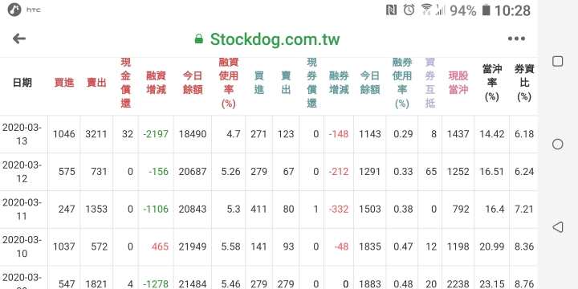Select the 2020-03-10 date cell
The height and width of the screenshot is (289, 578).
pyautogui.click(x=22, y=246)
